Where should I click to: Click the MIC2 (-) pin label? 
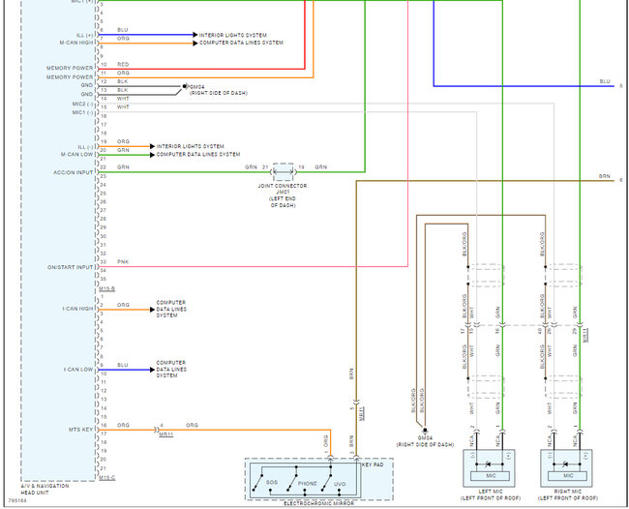82,104
